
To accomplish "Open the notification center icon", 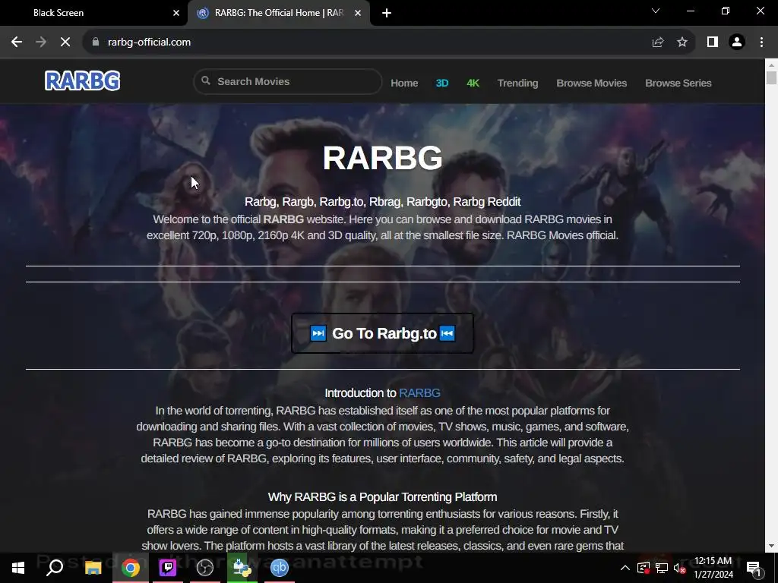I will (x=754, y=568).
